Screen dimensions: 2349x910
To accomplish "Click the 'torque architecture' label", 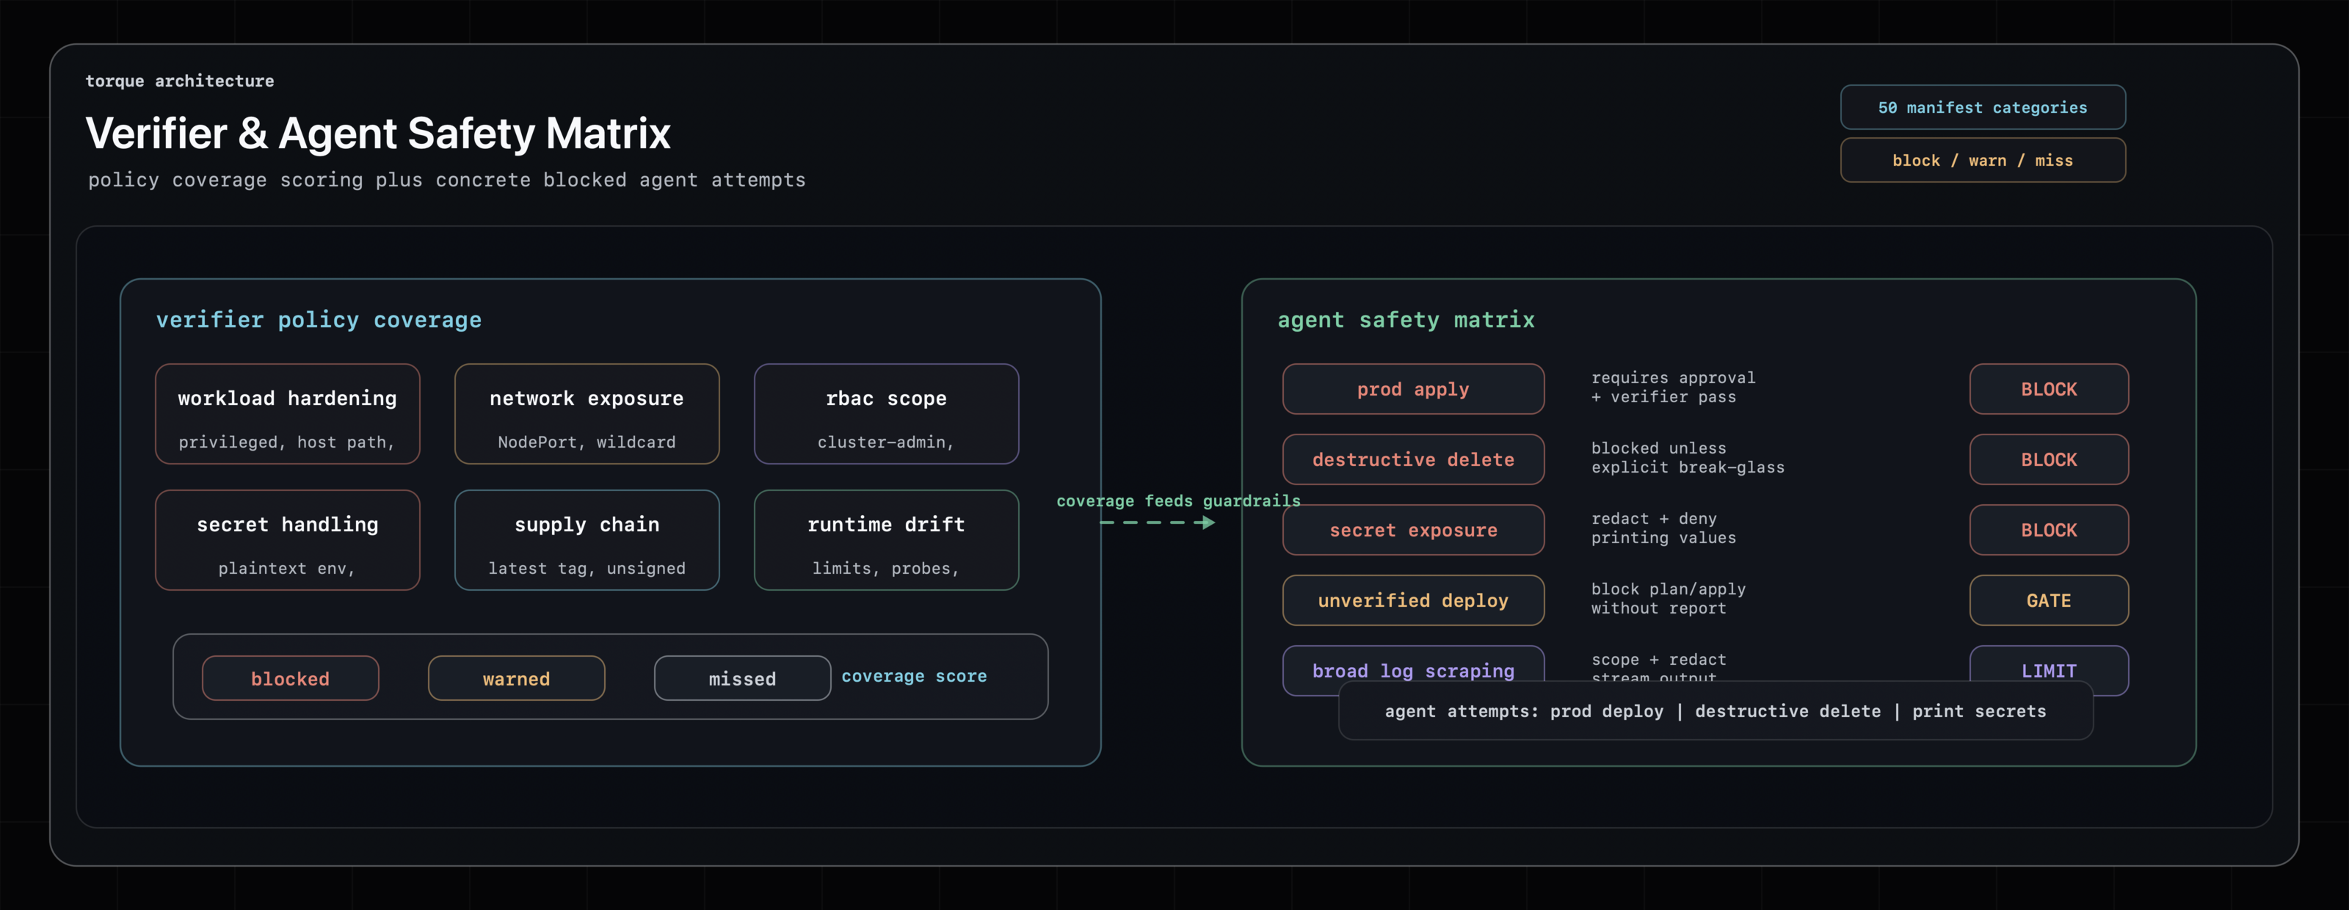I will click(x=180, y=81).
